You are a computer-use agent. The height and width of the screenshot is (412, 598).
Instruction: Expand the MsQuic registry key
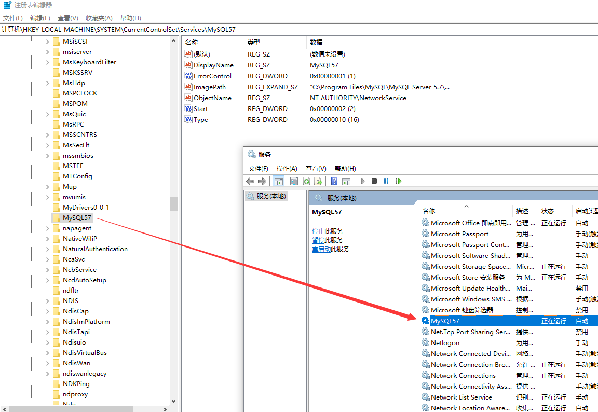48,114
